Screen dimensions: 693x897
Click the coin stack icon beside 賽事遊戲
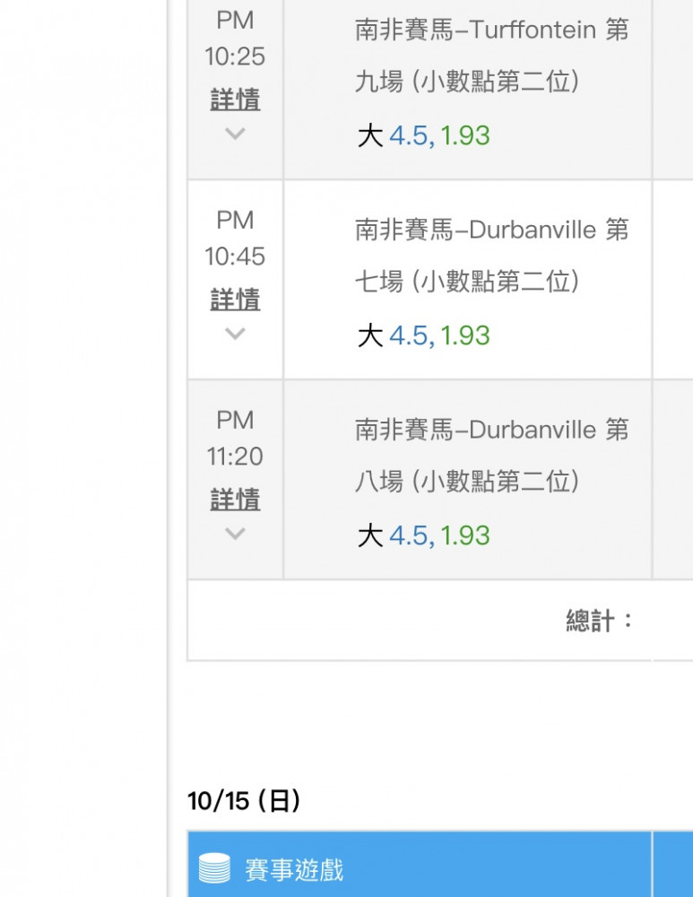tap(214, 867)
